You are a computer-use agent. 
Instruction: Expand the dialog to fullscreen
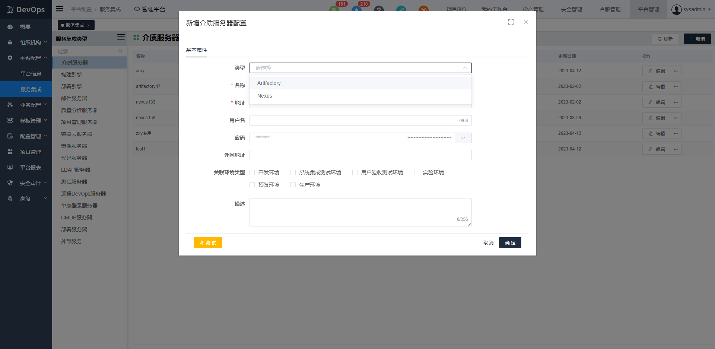point(511,22)
